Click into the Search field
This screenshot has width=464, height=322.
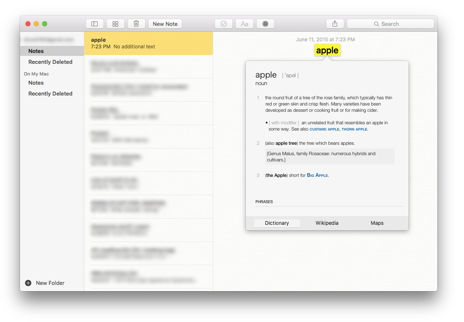click(x=390, y=24)
